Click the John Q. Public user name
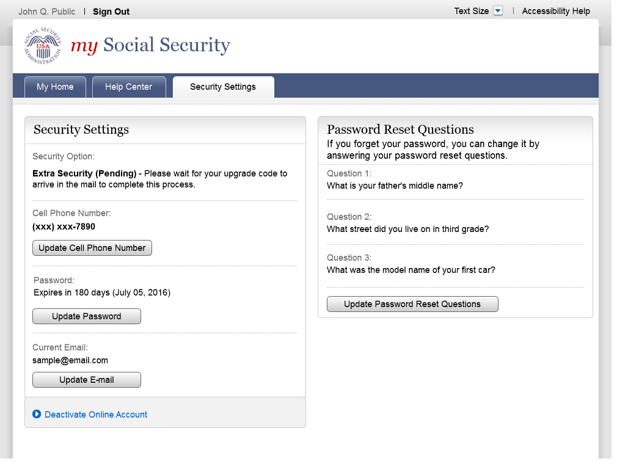 click(x=47, y=12)
